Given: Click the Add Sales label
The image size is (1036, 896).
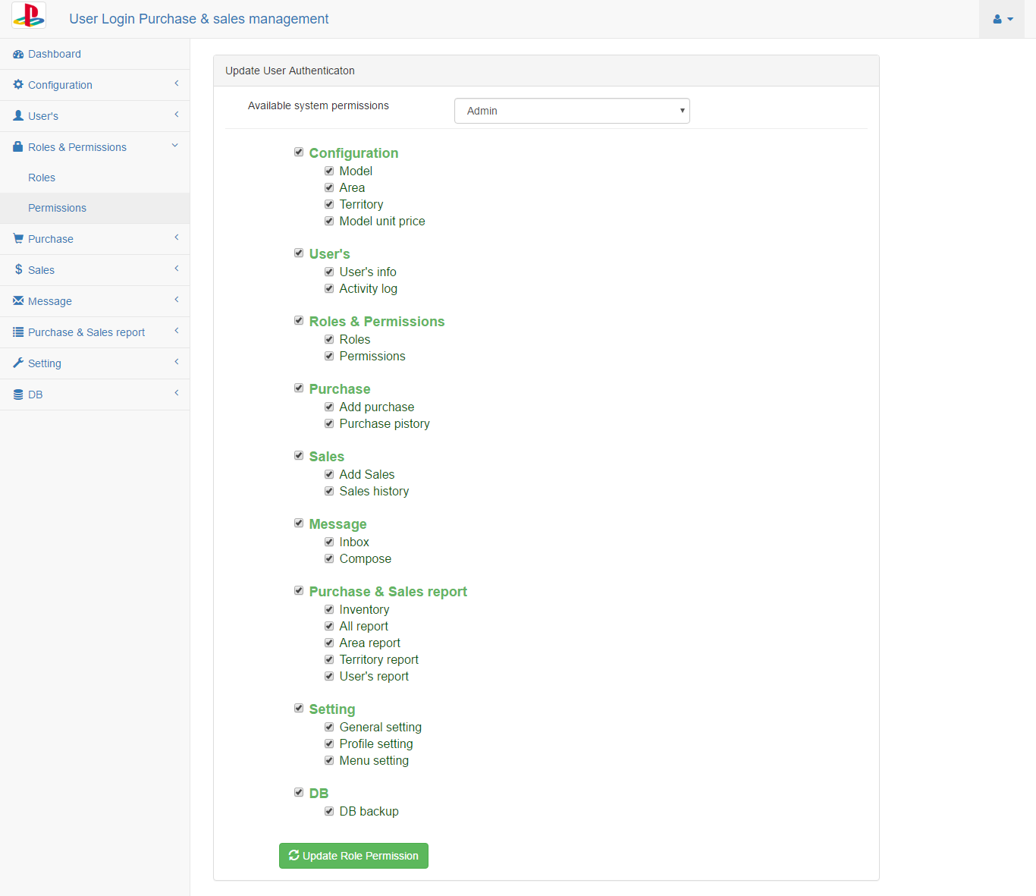Looking at the screenshot, I should [367, 475].
